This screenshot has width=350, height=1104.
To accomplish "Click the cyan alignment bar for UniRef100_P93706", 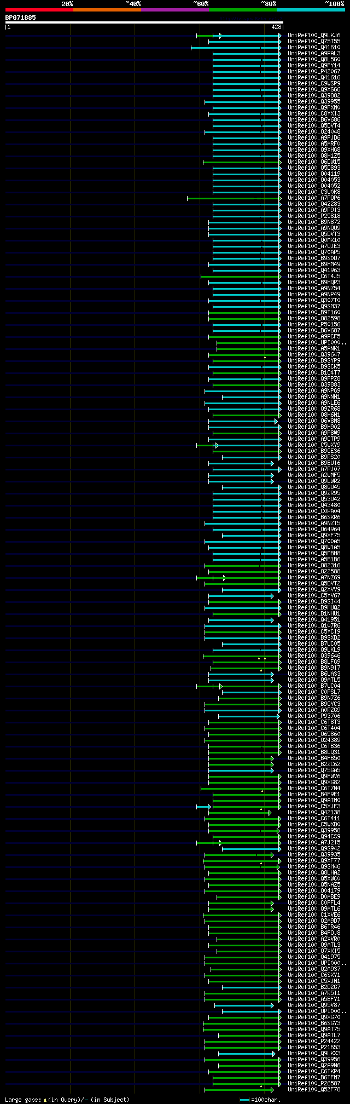I will click(249, 716).
